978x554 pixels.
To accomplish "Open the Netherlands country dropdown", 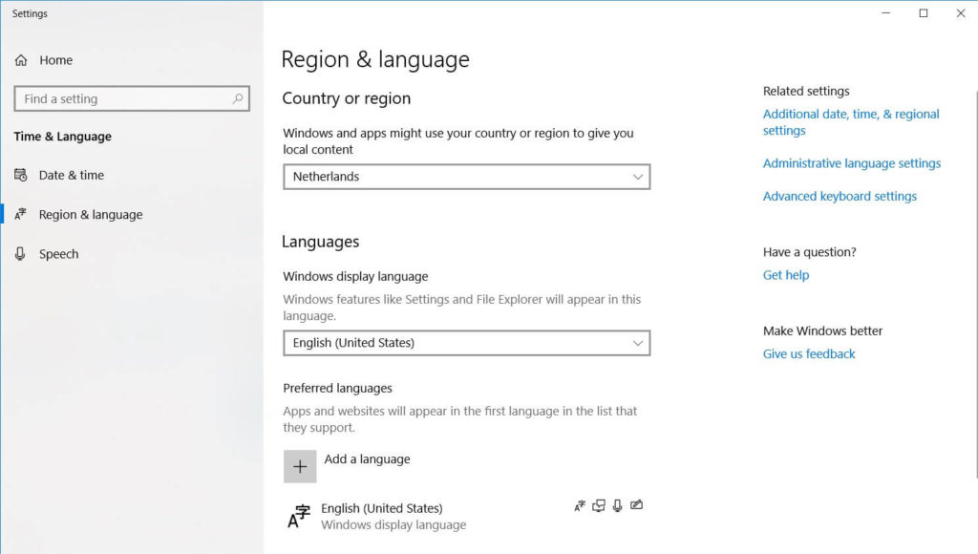I will pyautogui.click(x=466, y=177).
